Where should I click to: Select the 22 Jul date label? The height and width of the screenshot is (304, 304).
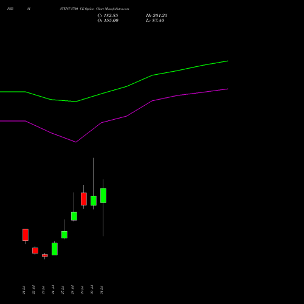point(33,290)
